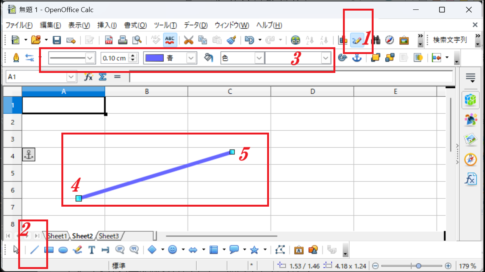
Task: Click the Sum sigma icon
Action: pyautogui.click(x=102, y=77)
